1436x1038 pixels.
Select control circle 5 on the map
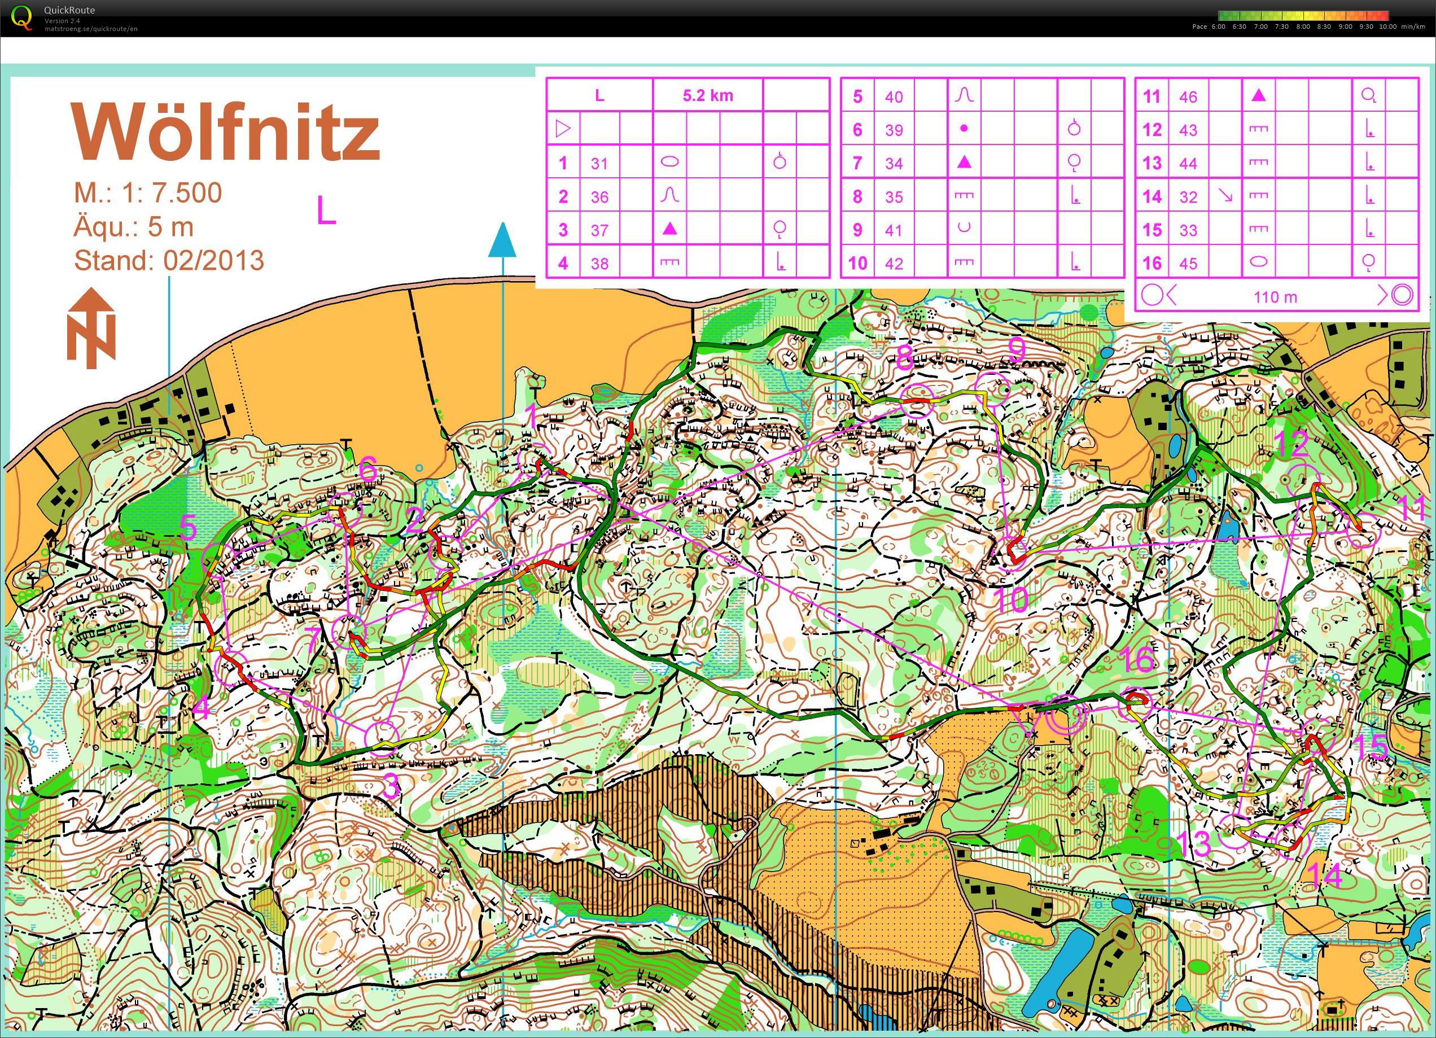point(218,561)
